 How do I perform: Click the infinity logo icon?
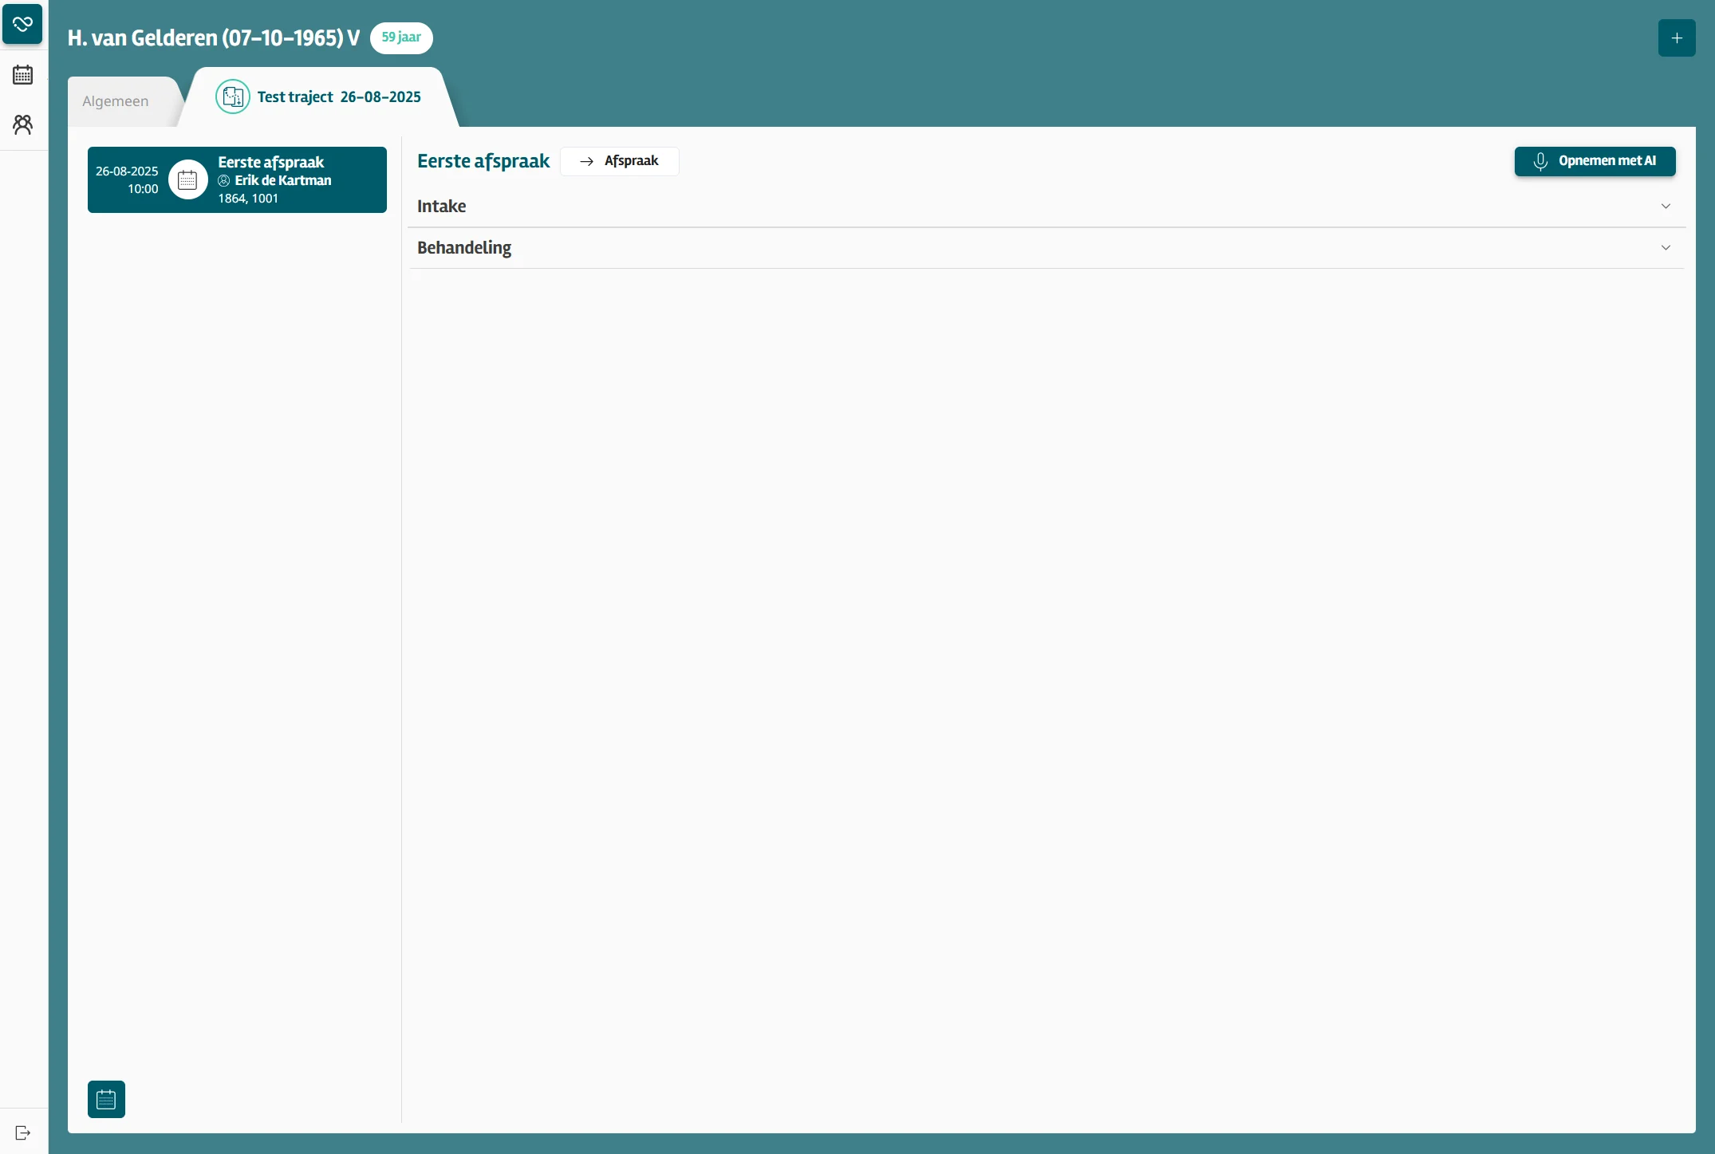point(22,23)
